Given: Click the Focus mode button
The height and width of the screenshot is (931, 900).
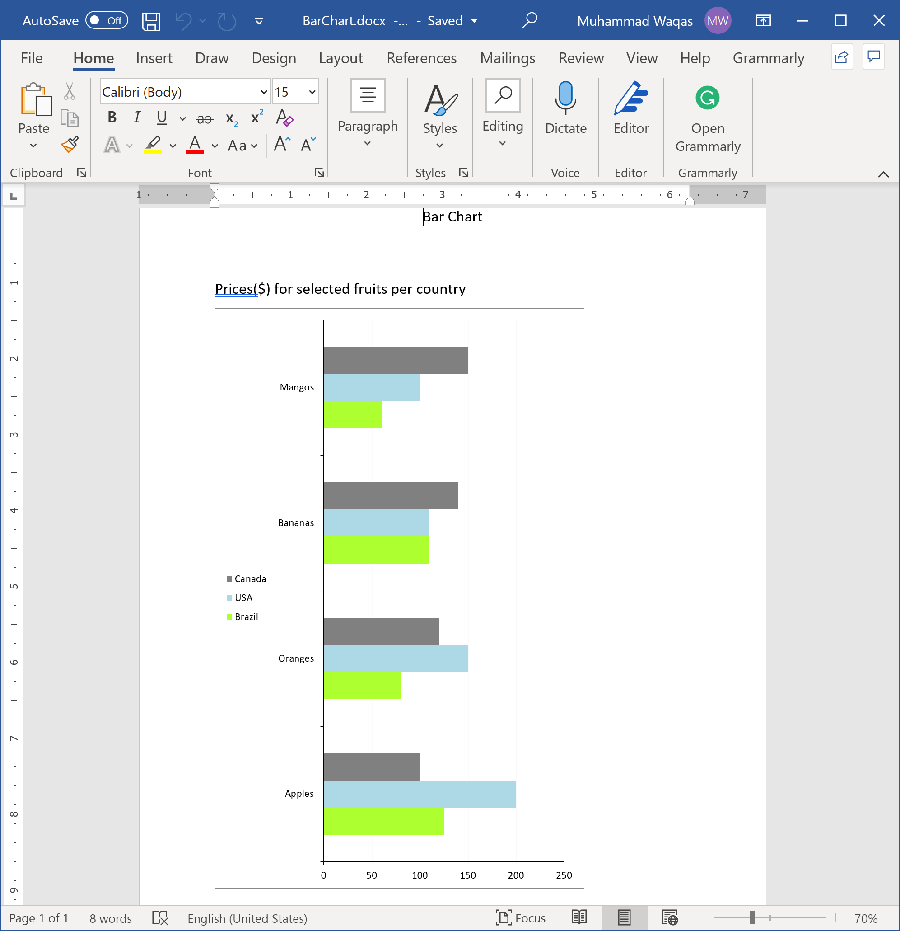Looking at the screenshot, I should [520, 918].
